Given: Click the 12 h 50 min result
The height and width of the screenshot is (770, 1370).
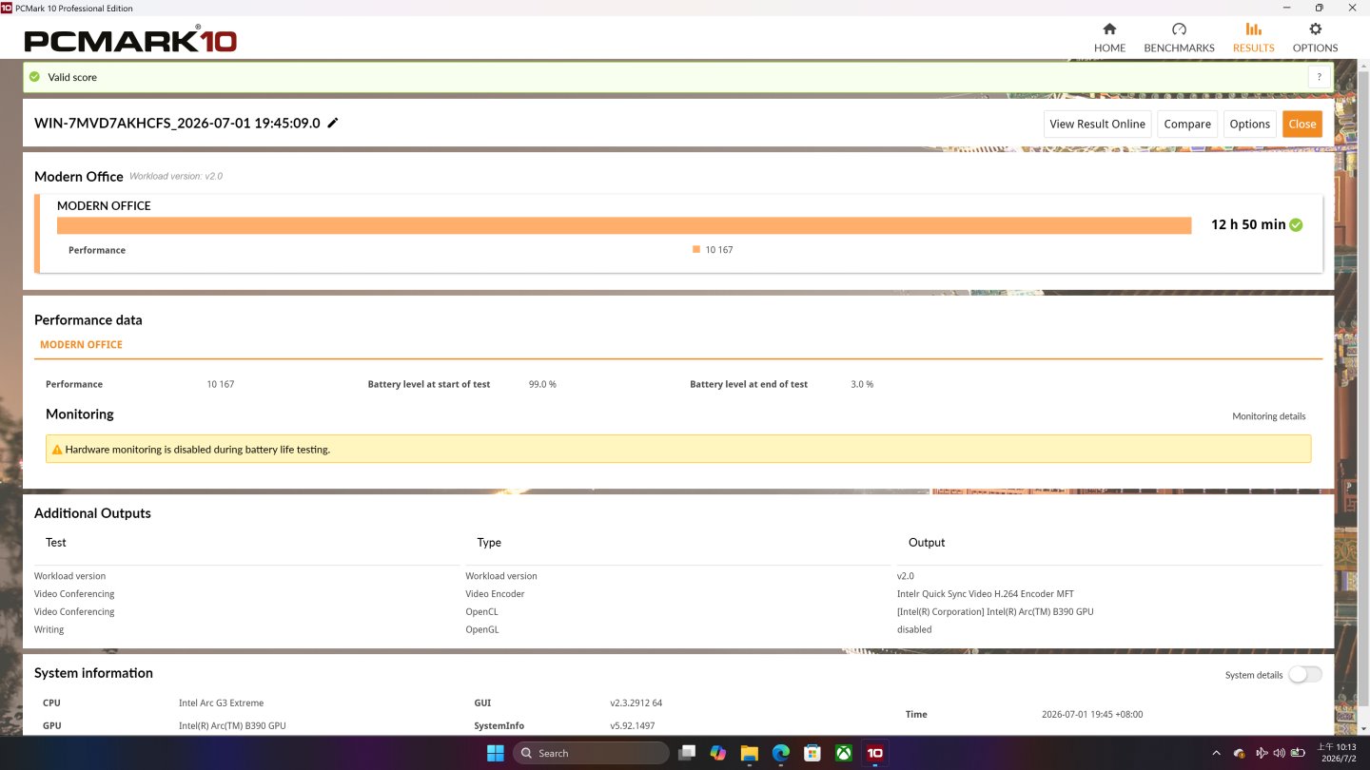Looking at the screenshot, I should [x=1248, y=225].
